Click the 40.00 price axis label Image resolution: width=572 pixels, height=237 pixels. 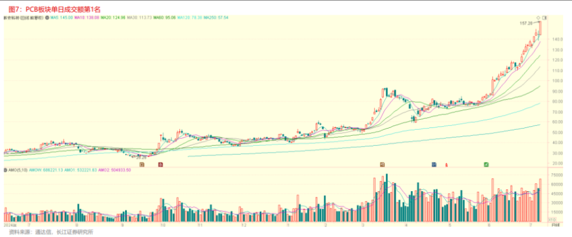point(558,143)
